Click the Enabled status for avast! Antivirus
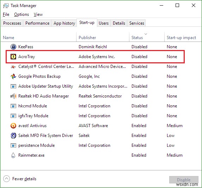Screen dimensions: 202x188 pos(139,126)
